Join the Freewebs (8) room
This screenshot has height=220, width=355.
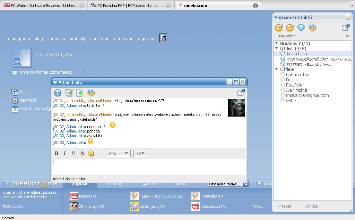tap(207, 196)
